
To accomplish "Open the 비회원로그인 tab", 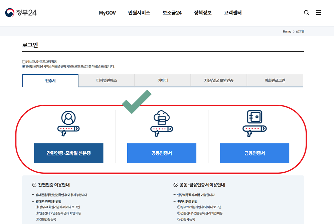I will coord(275,80).
